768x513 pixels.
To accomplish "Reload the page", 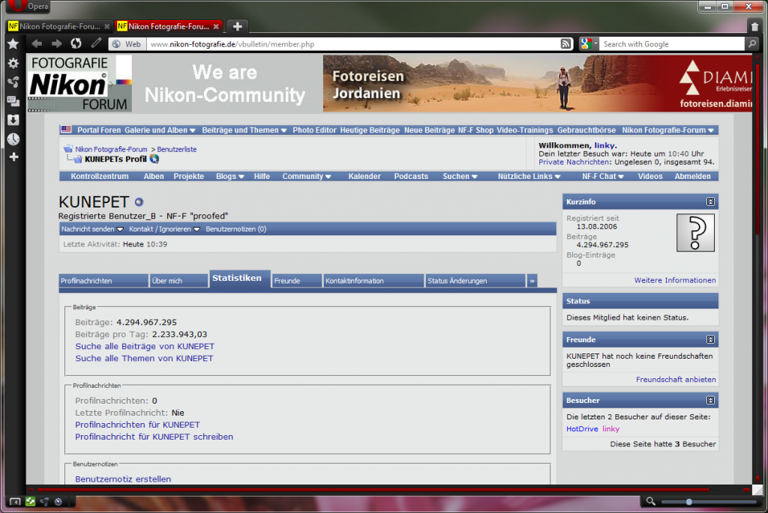I will 76,43.
